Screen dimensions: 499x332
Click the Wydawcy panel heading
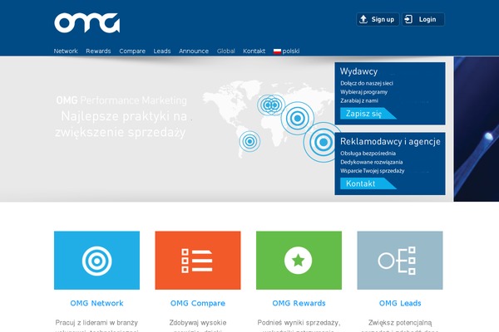358,71
